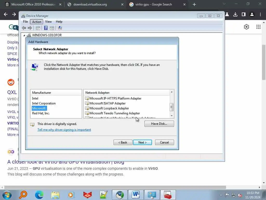Click the Chrome page horizontal scrollbar
The width and height of the screenshot is (266, 200).
(115, 187)
